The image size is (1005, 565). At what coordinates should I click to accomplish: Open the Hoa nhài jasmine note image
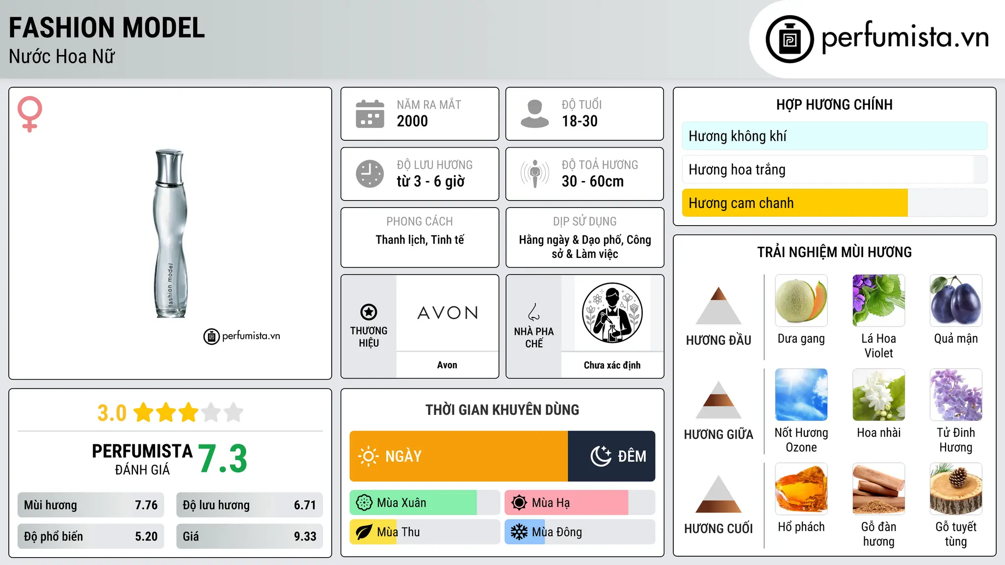879,395
